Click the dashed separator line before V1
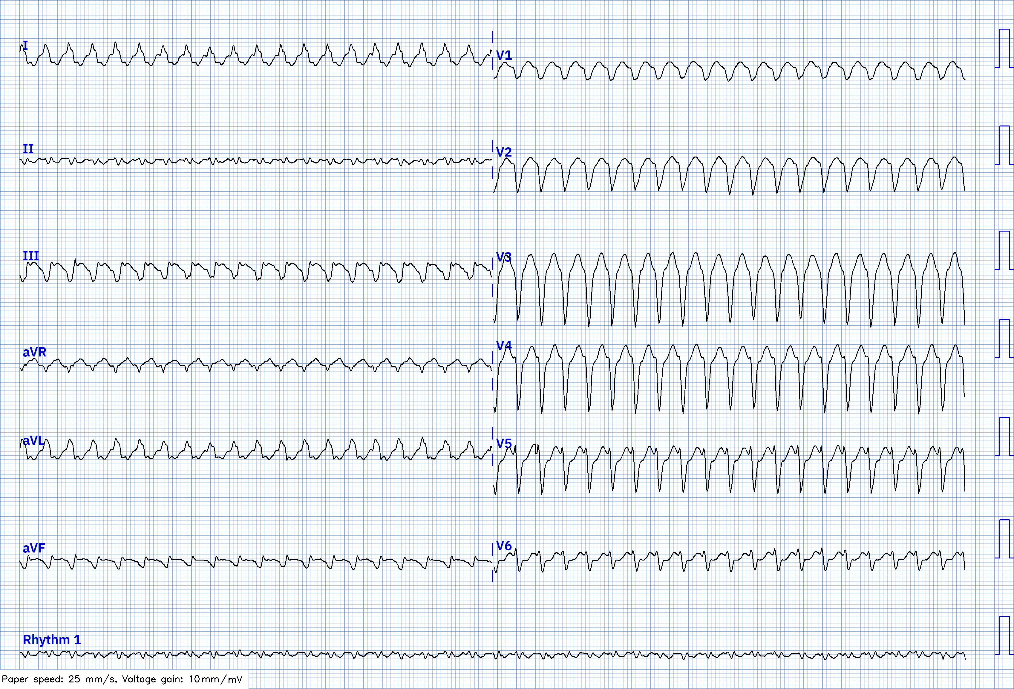The width and height of the screenshot is (1014, 689). 493,50
